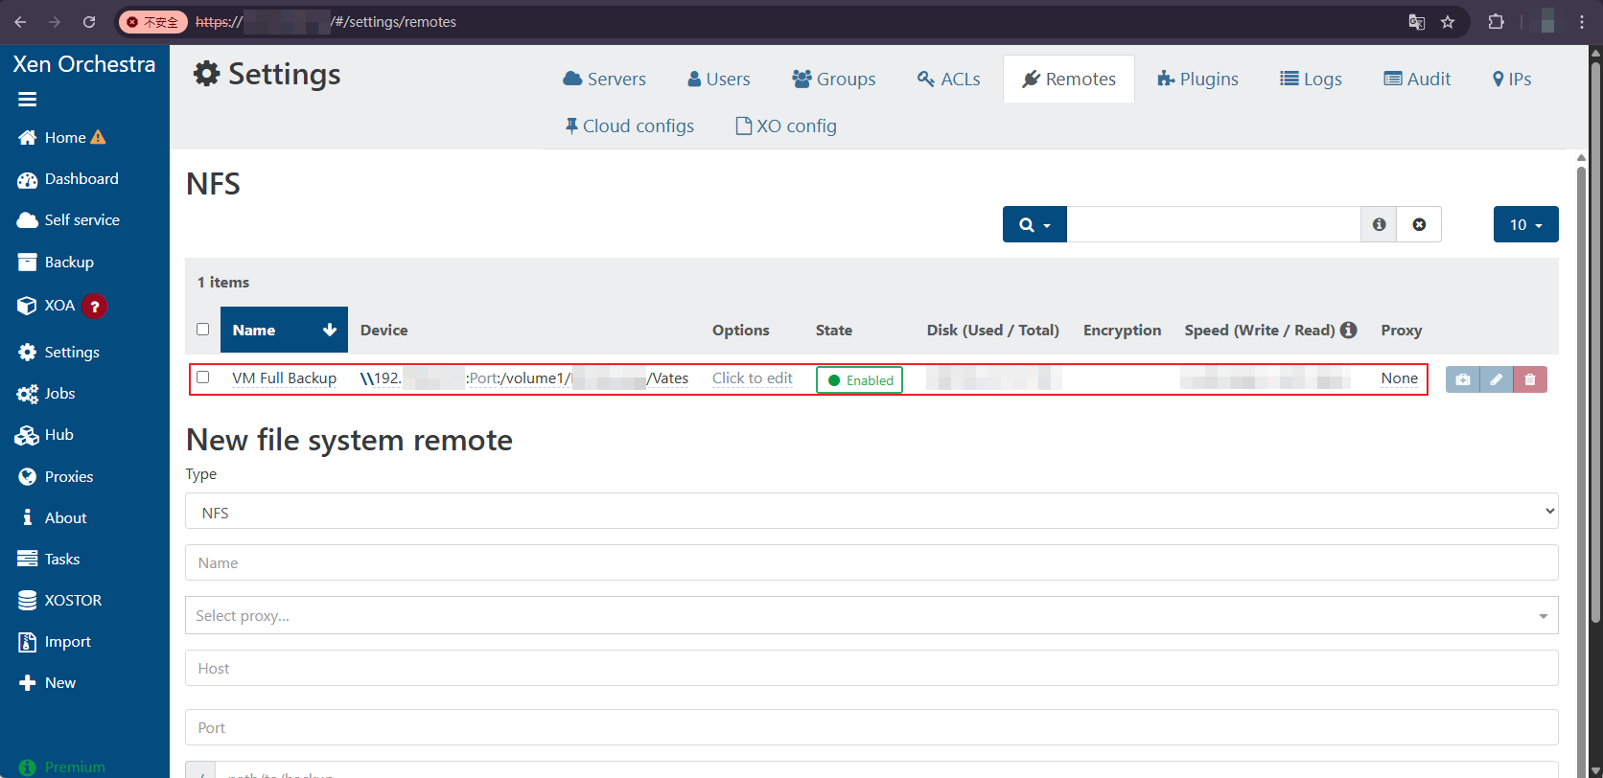
Task: Open XOSTOR in the sidebar
Action: click(59, 601)
